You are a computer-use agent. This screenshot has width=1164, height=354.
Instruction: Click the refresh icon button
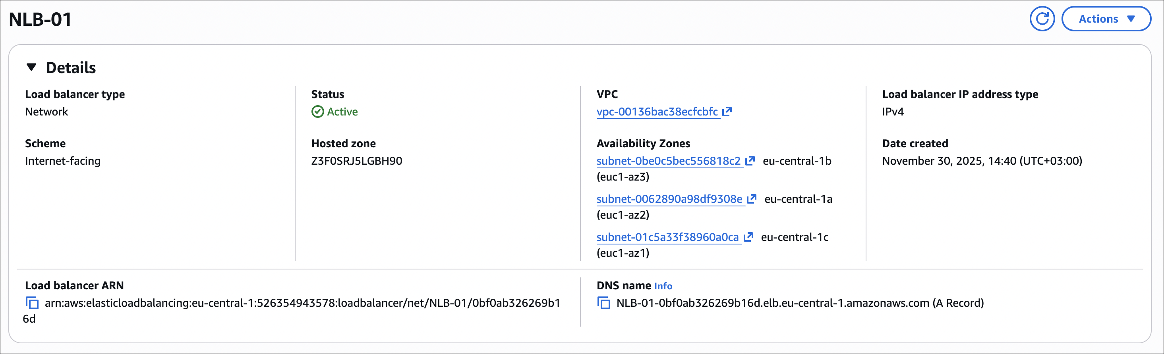(1042, 19)
